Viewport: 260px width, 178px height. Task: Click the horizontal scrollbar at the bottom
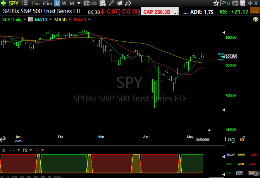tap(217, 178)
